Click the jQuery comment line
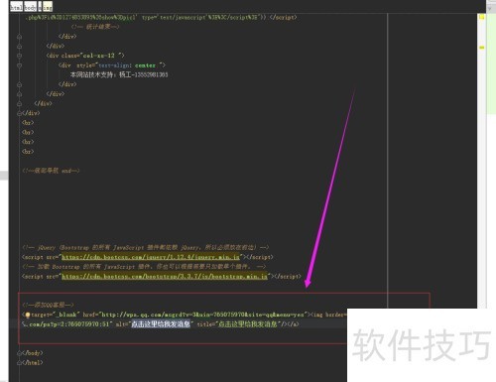The width and height of the screenshot is (496, 382). point(145,247)
